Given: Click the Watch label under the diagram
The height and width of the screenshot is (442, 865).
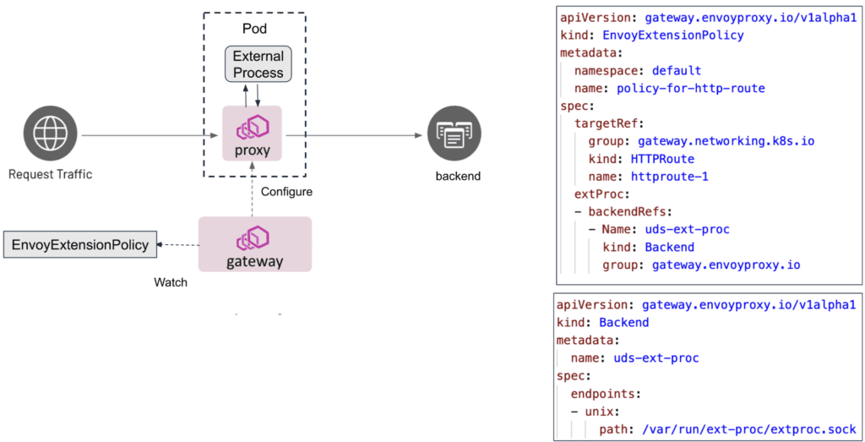Looking at the screenshot, I should click(x=171, y=282).
